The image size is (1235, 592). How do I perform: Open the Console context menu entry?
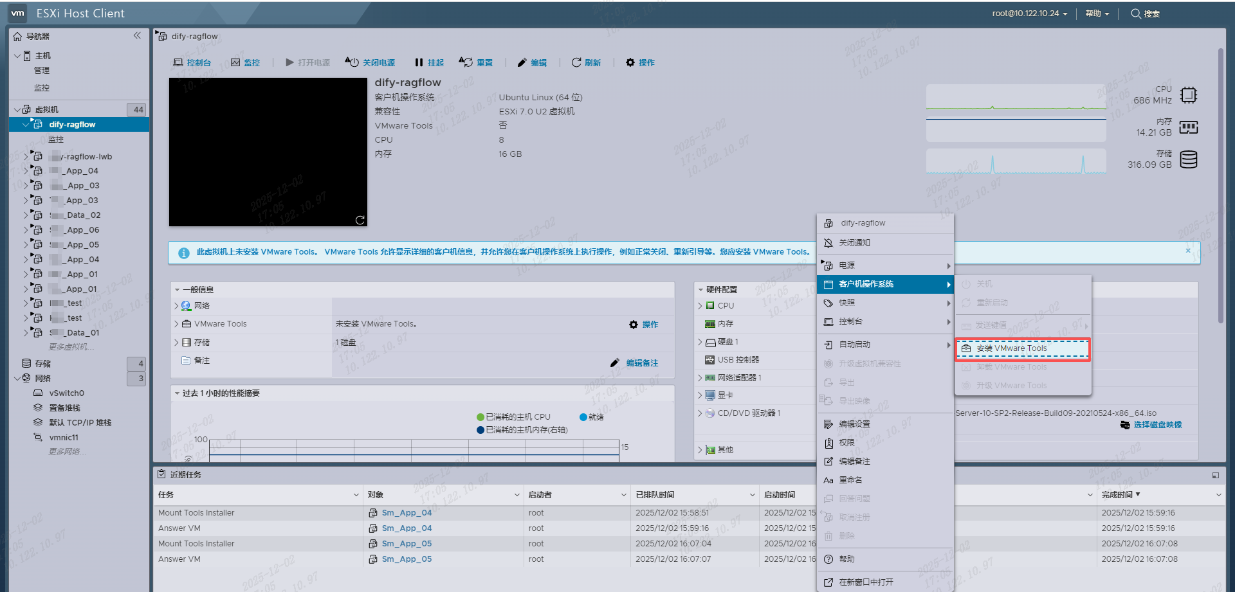coord(885,321)
